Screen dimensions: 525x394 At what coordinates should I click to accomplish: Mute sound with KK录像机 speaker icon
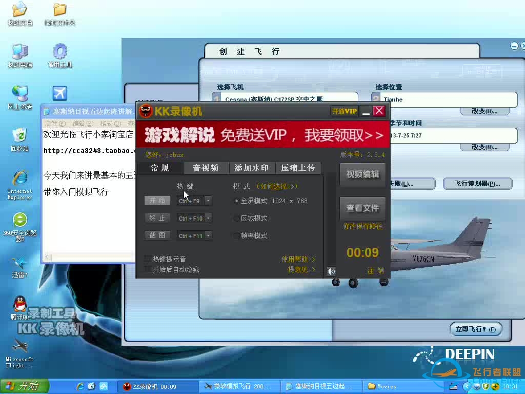pyautogui.click(x=331, y=271)
